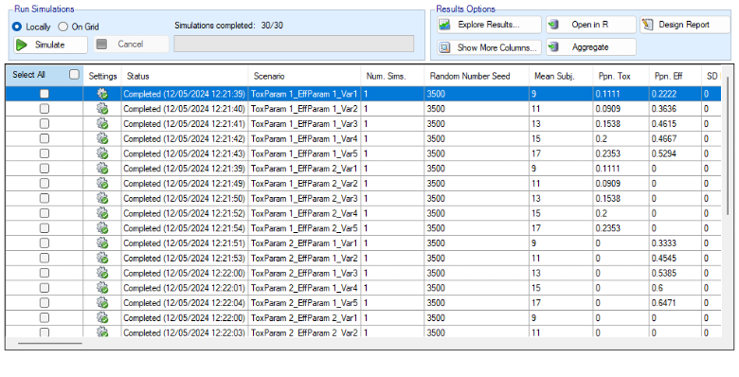Click the Explore Results chart icon
This screenshot has height=377, width=739.
pos(444,25)
